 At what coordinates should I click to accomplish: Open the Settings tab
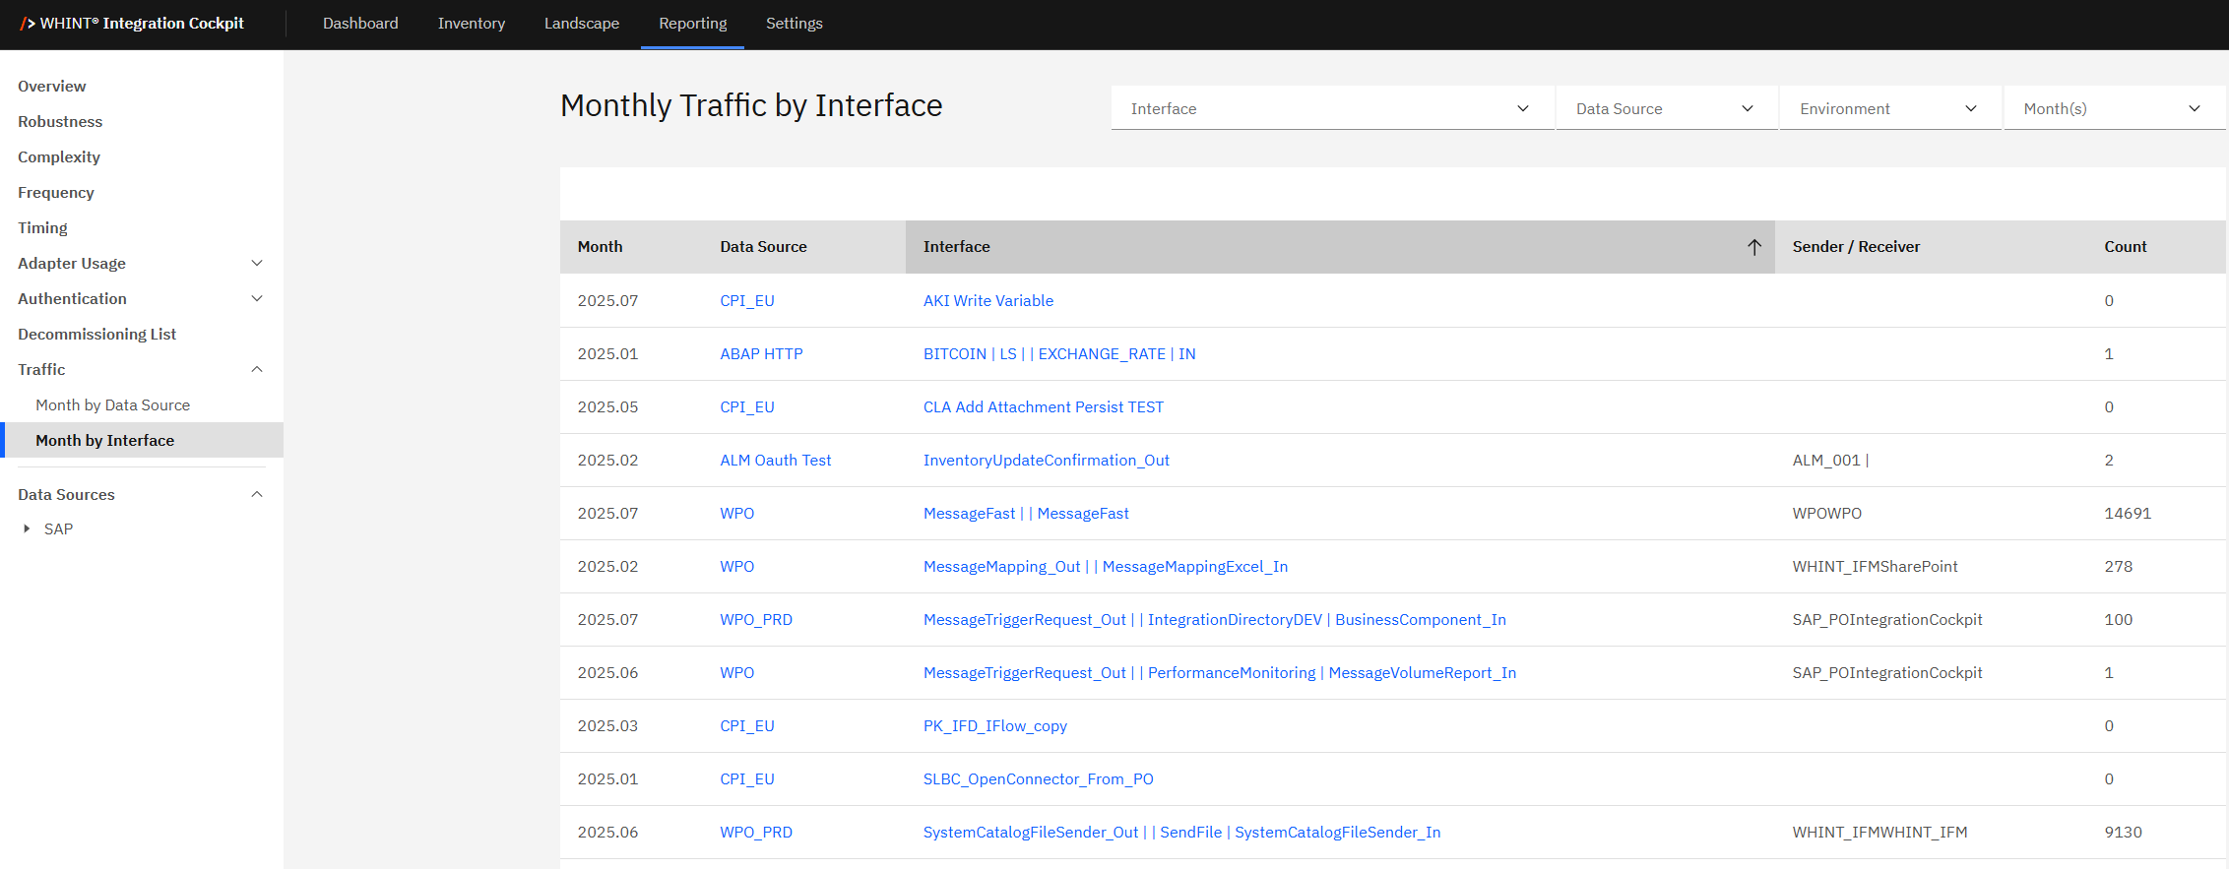[794, 24]
